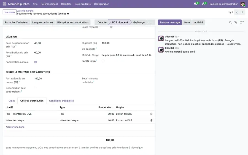The image size is (248, 155).
Task: Expand the more statuses '...' button
Action: point(151,22)
